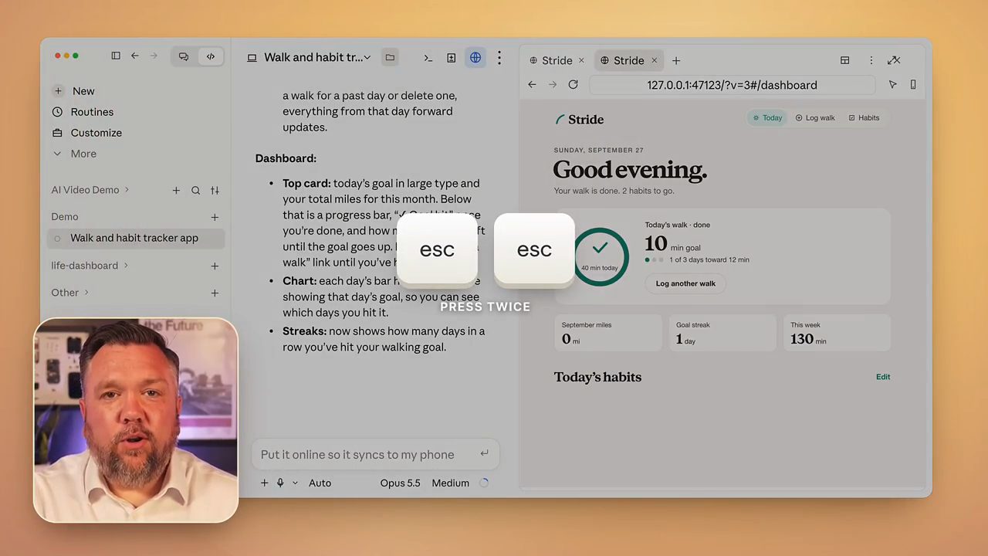Switch to chat view mode
988x556 pixels.
pos(184,56)
